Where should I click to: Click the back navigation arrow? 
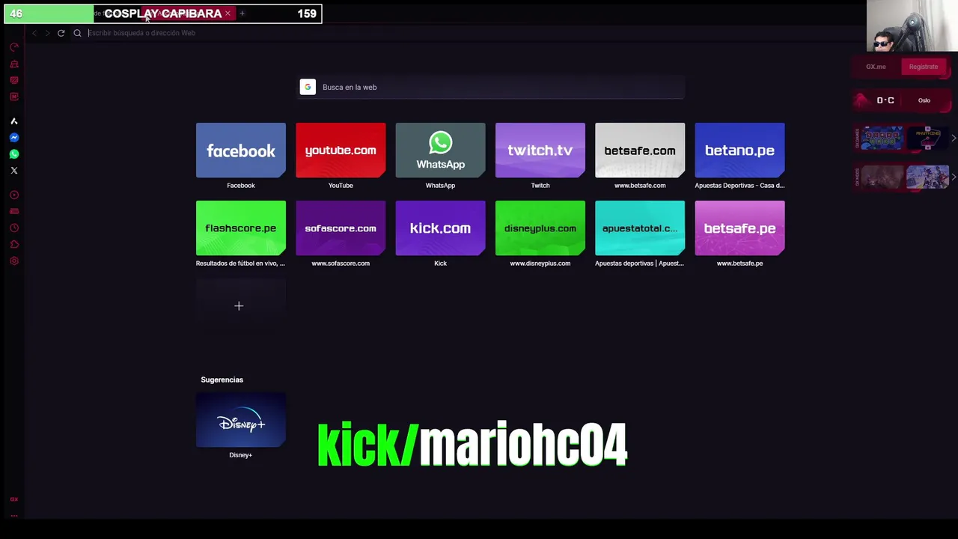pyautogui.click(x=34, y=33)
